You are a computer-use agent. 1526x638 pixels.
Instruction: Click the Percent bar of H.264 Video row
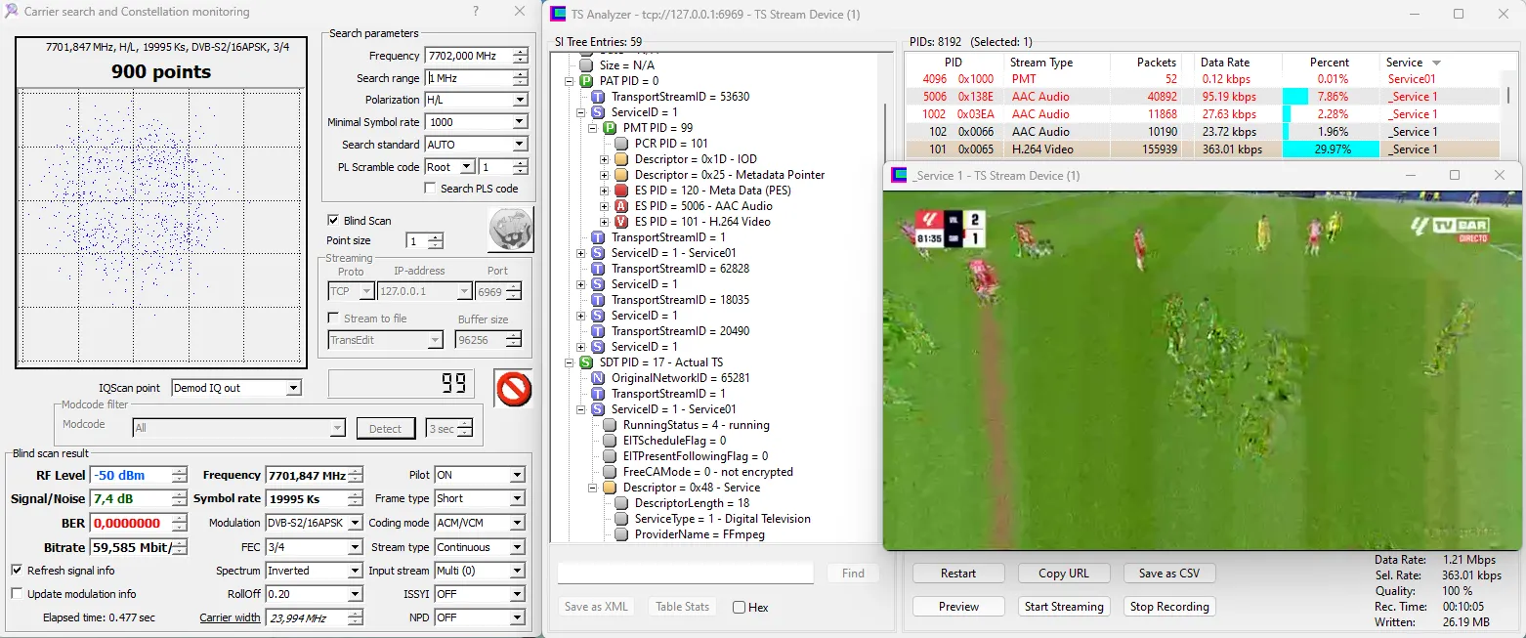tap(1330, 149)
